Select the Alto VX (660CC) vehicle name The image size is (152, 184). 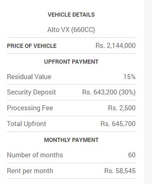(x=71, y=30)
